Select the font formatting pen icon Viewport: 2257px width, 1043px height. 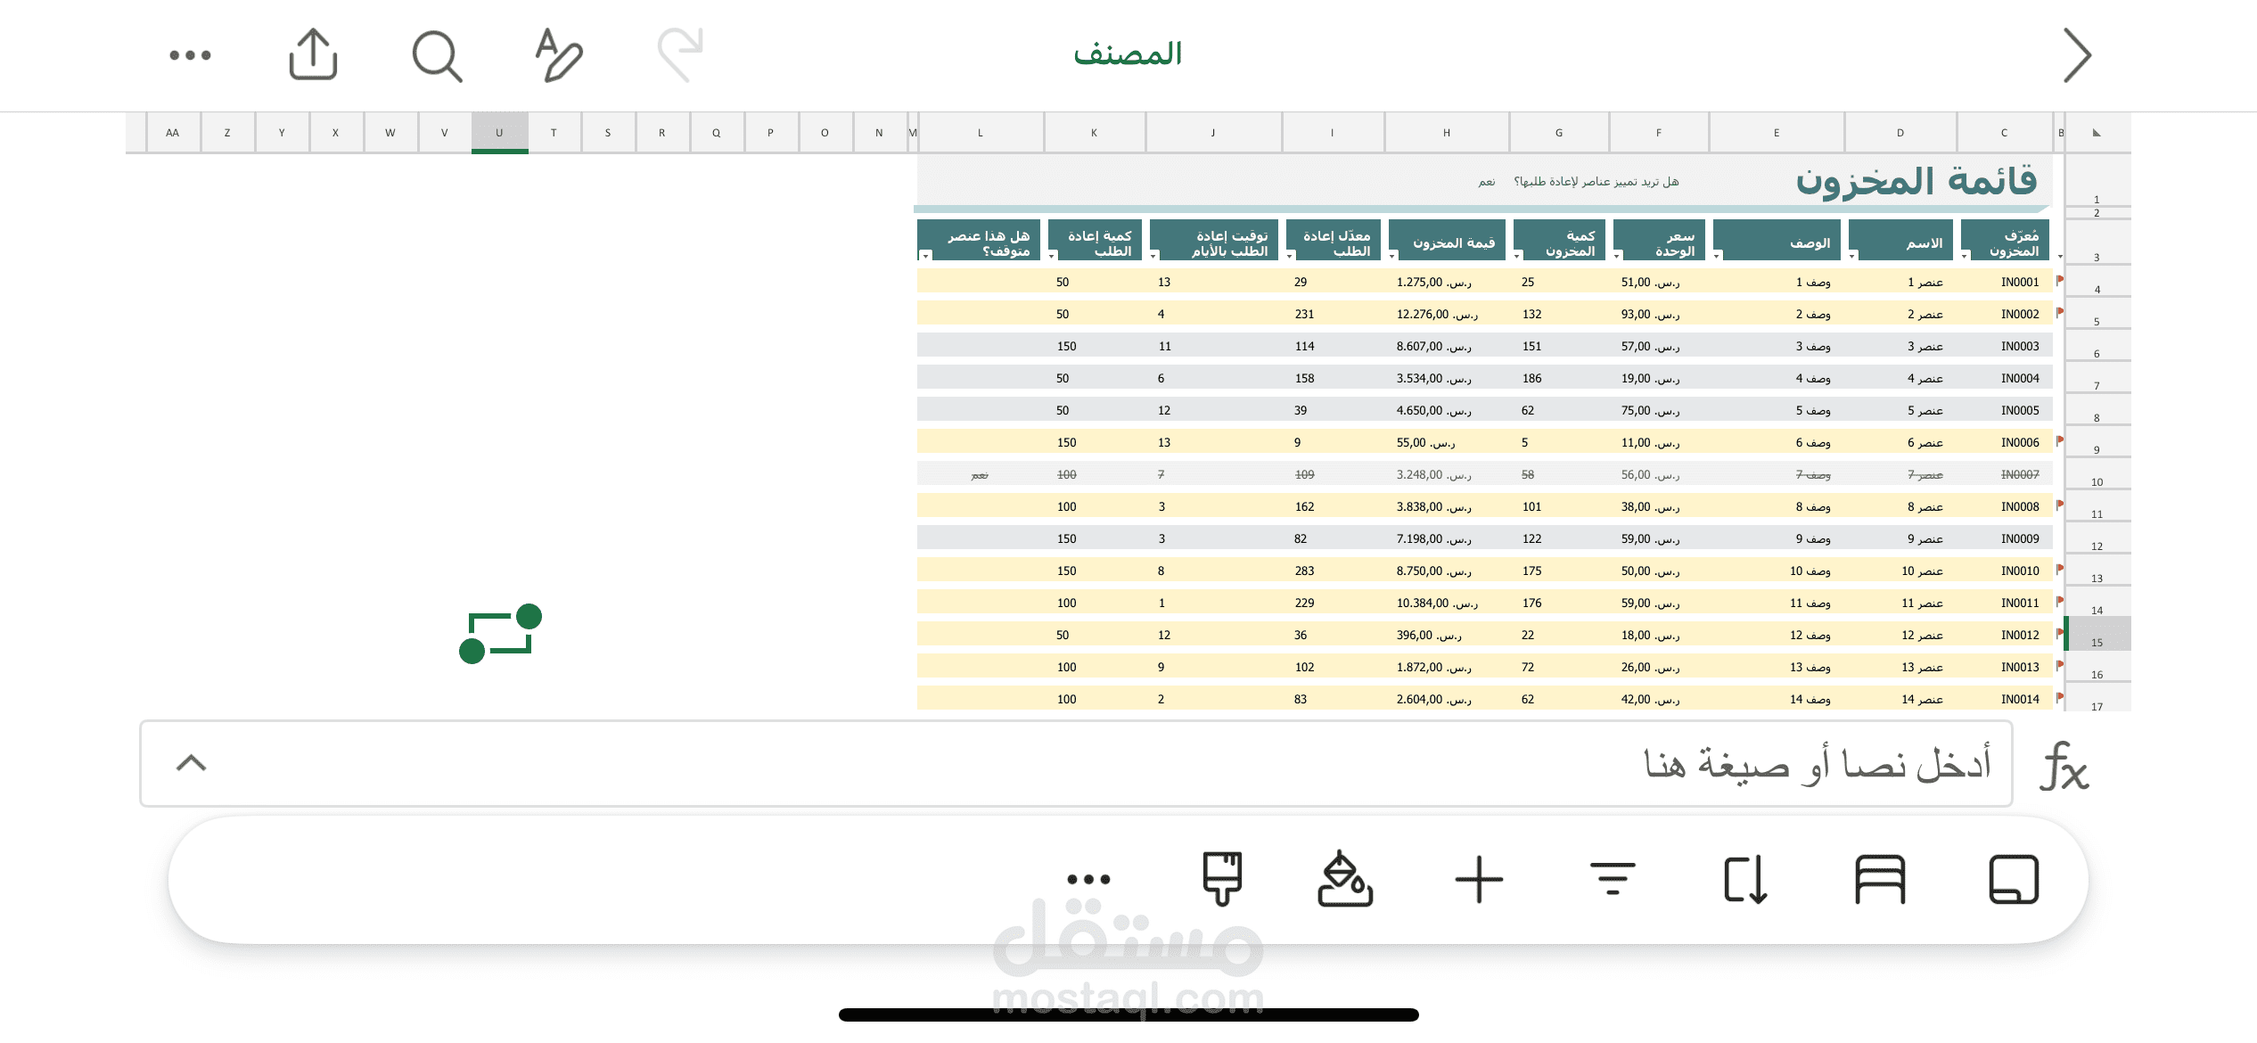(557, 54)
